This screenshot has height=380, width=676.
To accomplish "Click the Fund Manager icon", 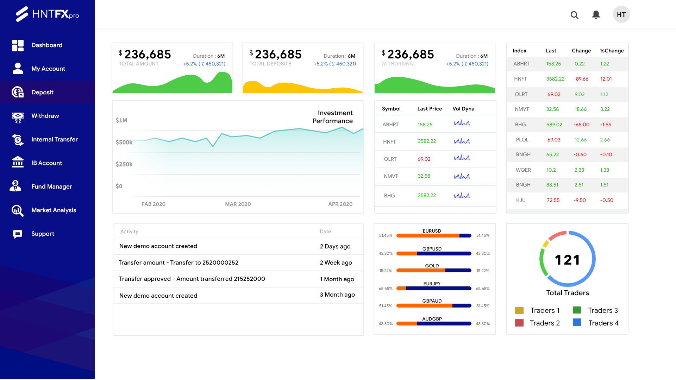I will click(x=15, y=186).
